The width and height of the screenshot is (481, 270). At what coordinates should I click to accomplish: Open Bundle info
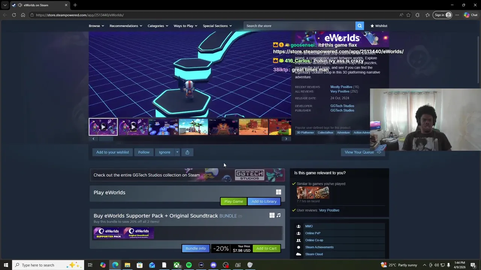195,248
